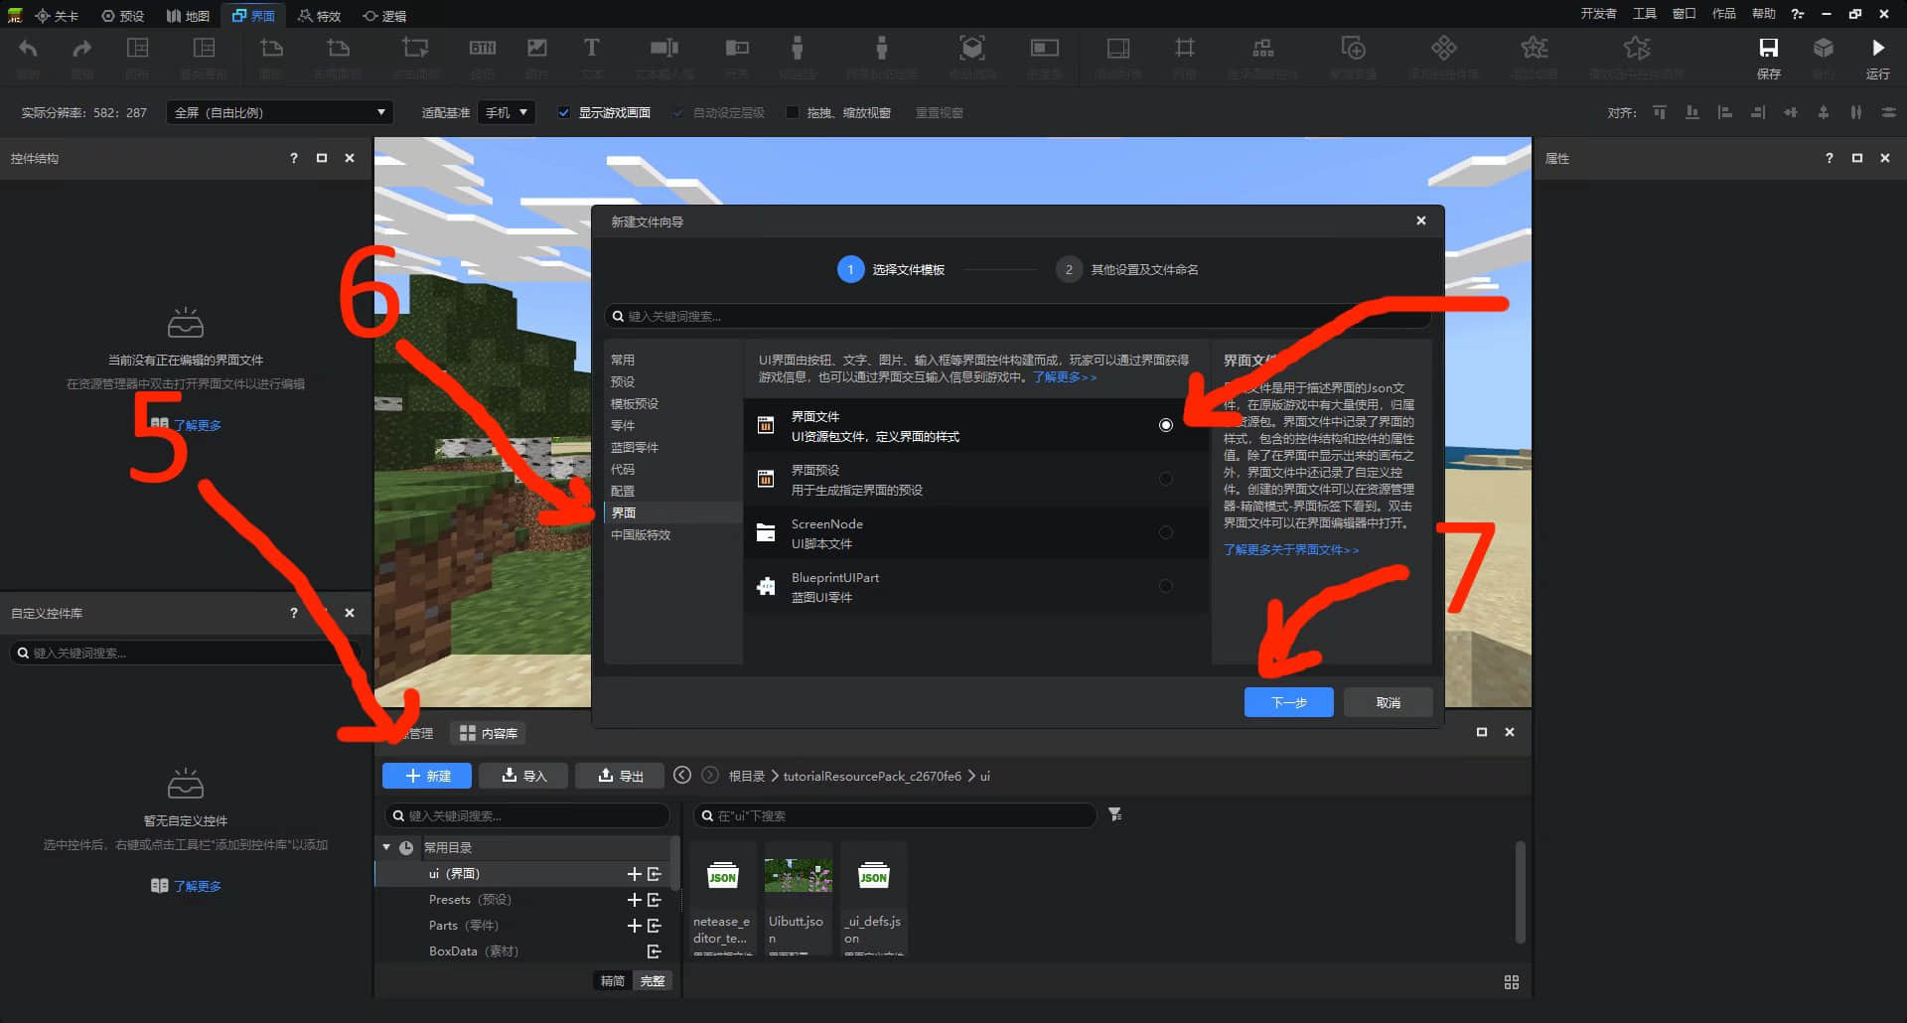Click the help icon of 属性 panel
The width and height of the screenshot is (1907, 1023).
point(1830,158)
